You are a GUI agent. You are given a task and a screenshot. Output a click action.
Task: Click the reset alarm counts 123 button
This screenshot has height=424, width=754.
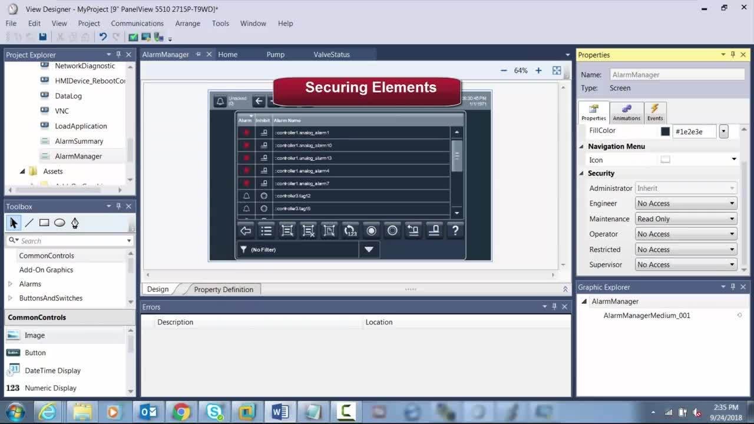pos(350,231)
